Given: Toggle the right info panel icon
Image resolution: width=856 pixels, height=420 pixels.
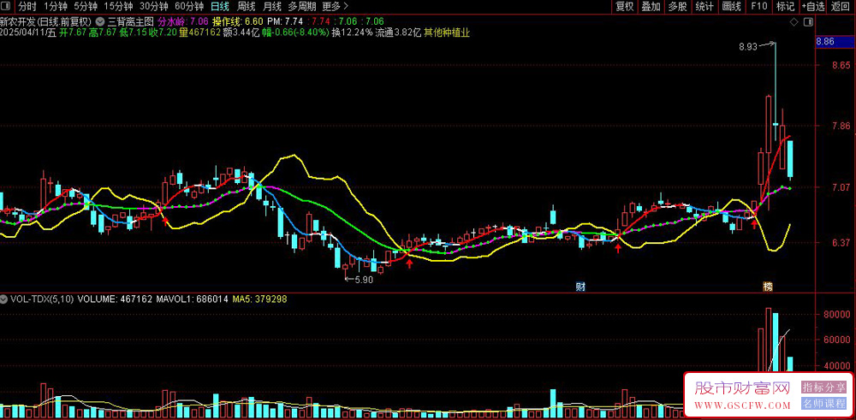Looking at the screenshot, I should (809, 22).
